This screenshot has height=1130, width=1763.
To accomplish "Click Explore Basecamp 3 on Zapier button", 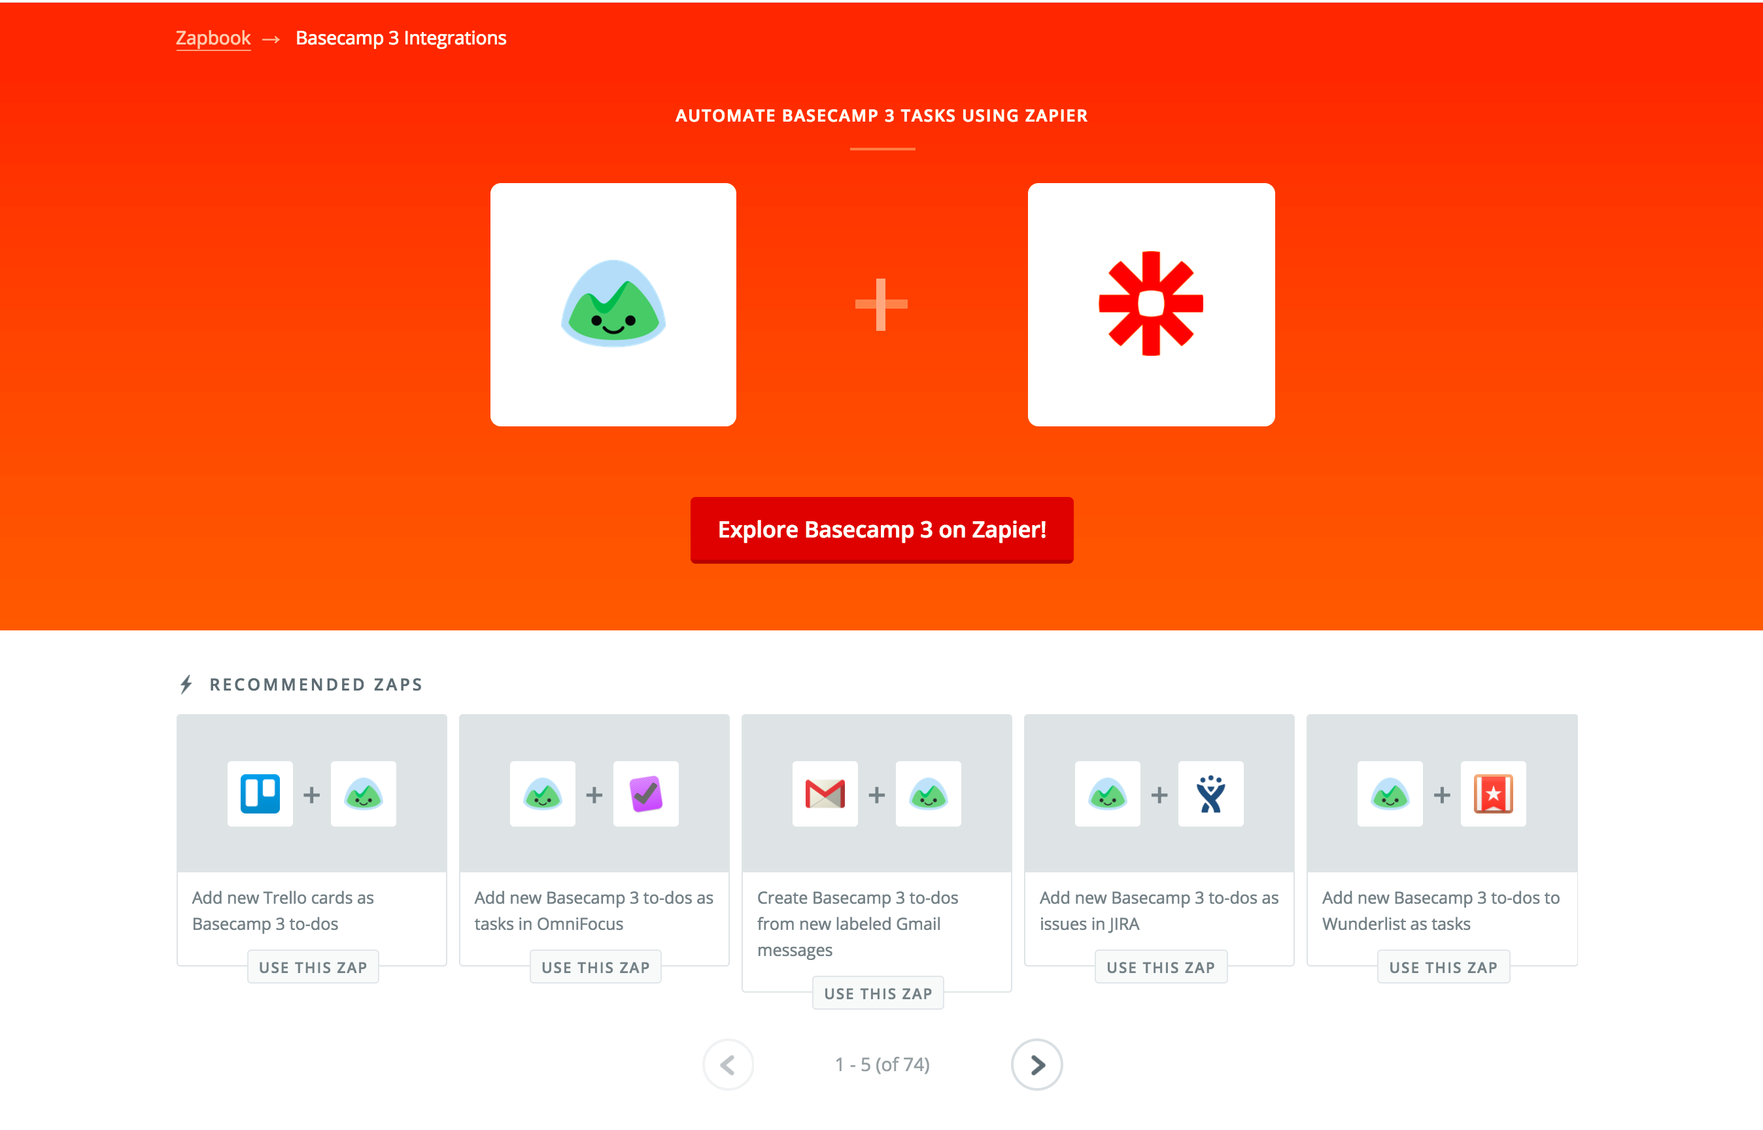I will (x=881, y=530).
